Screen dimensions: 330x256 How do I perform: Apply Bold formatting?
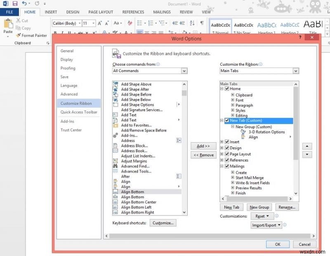click(x=55, y=33)
